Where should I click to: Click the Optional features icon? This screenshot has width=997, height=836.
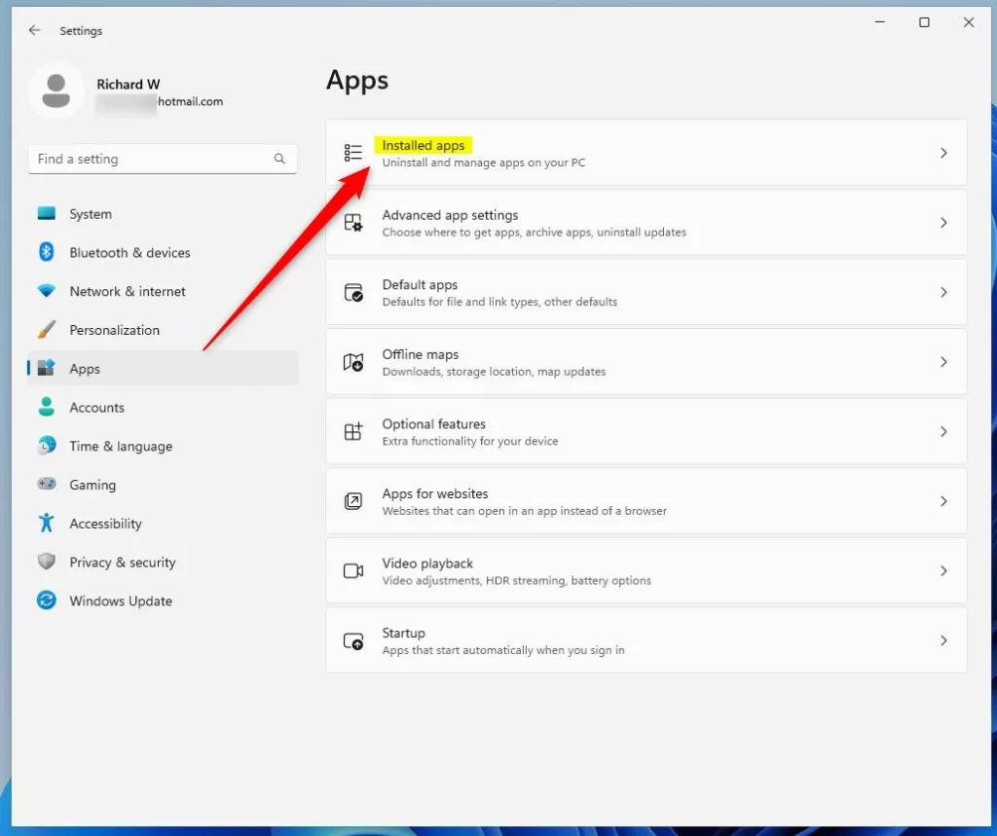pyautogui.click(x=353, y=432)
